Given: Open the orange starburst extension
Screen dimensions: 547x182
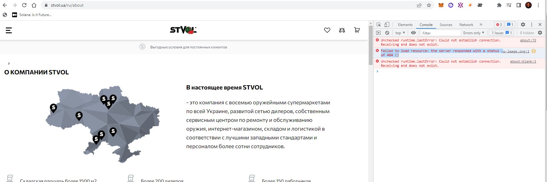Looking at the screenshot, I should [x=470, y=5].
